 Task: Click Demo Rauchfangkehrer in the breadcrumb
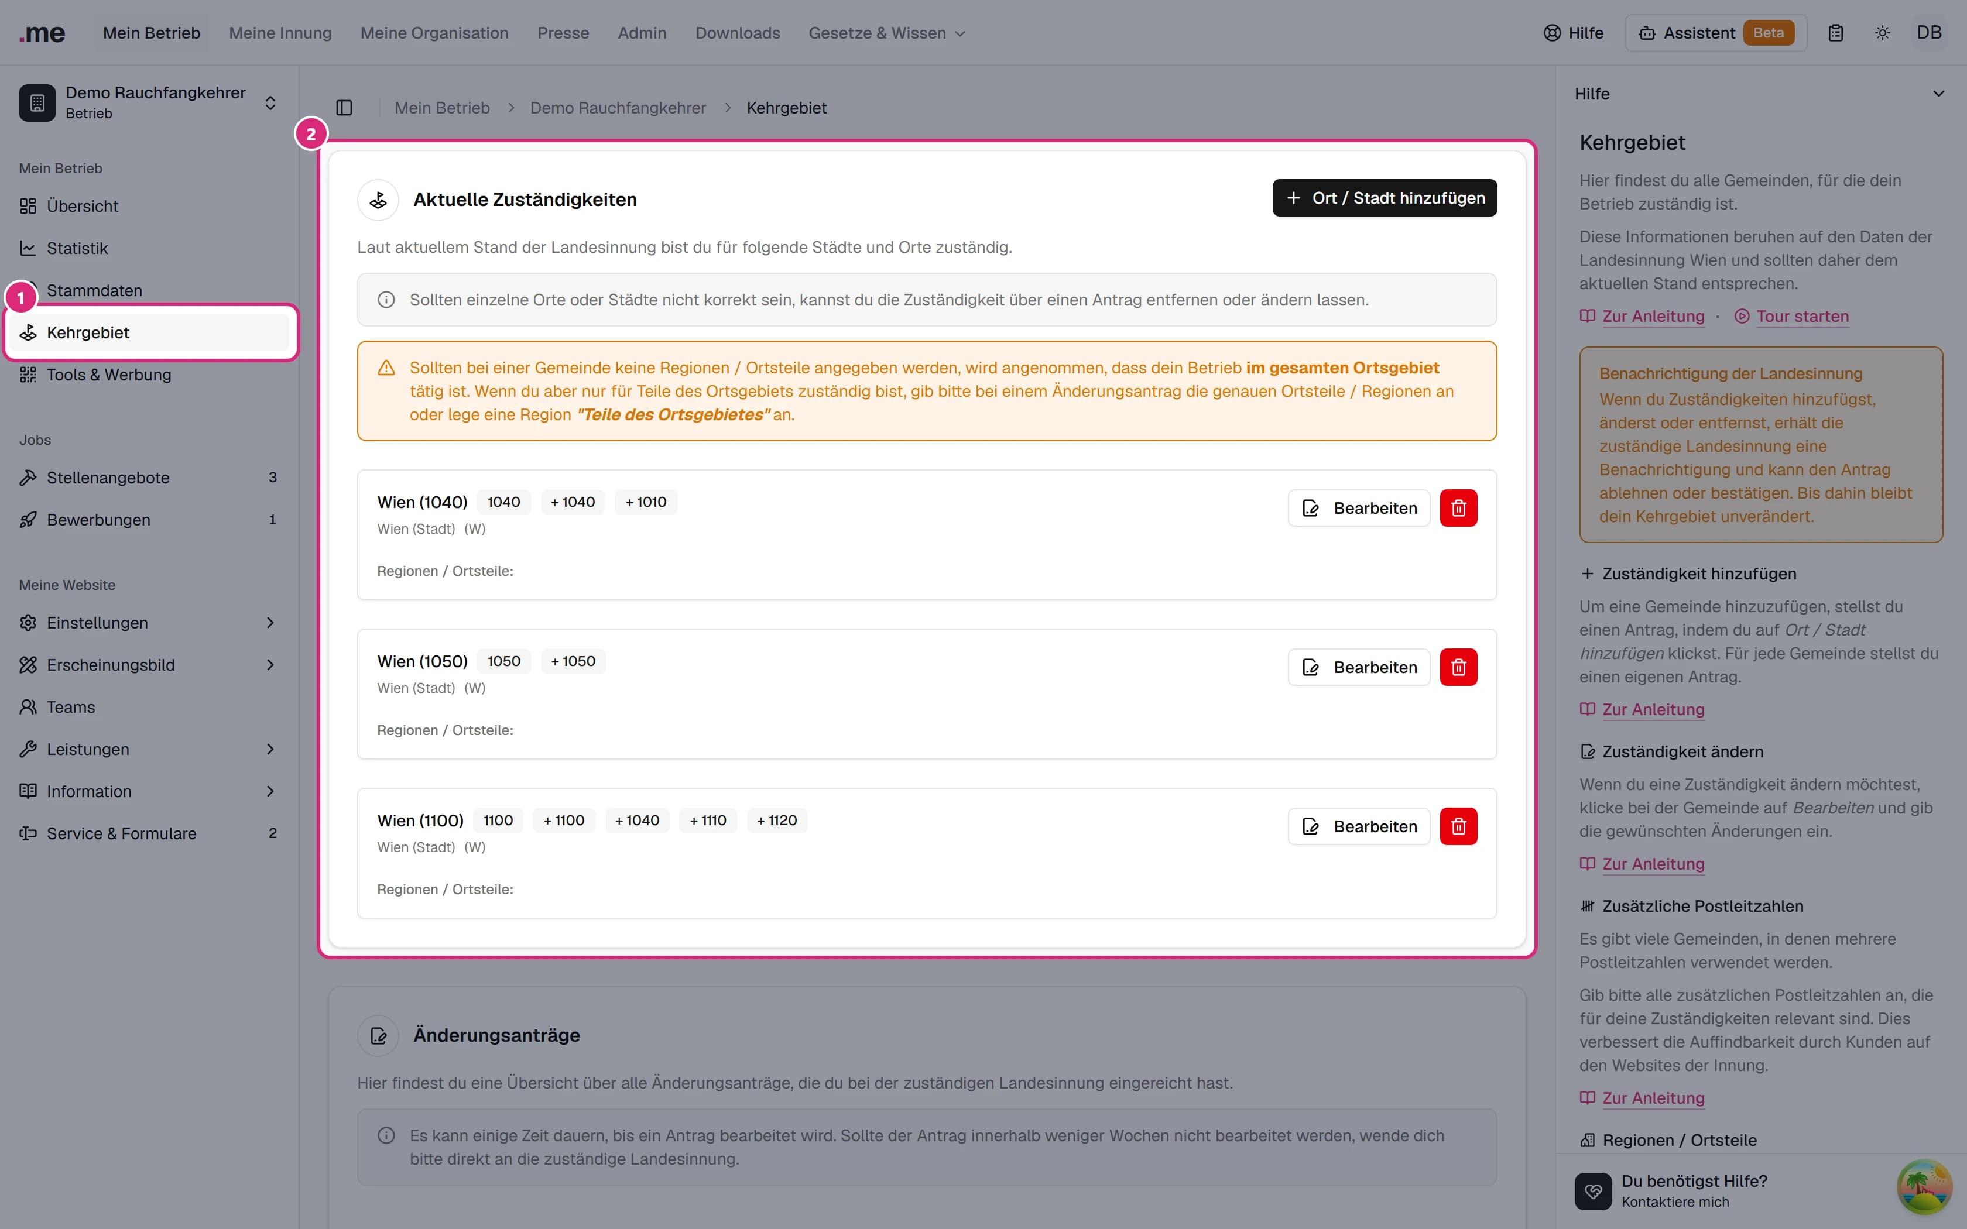618,108
